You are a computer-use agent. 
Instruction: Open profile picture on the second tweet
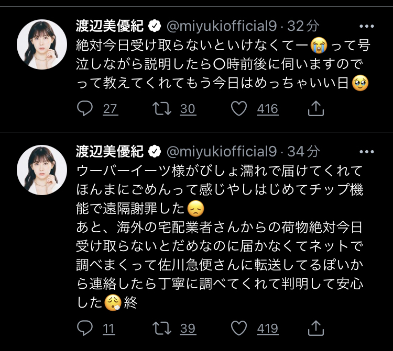[x=42, y=169]
